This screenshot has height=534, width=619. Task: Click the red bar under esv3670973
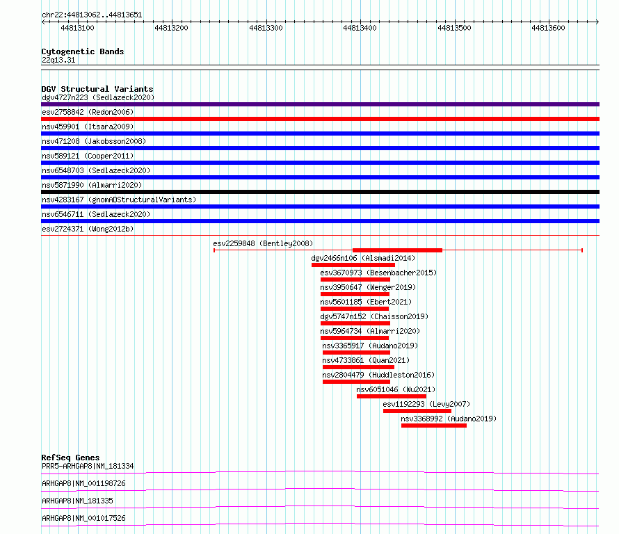355,280
